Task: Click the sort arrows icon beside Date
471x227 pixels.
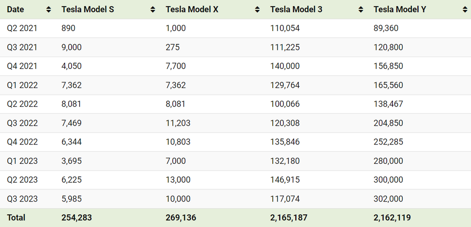Action: coord(49,9)
